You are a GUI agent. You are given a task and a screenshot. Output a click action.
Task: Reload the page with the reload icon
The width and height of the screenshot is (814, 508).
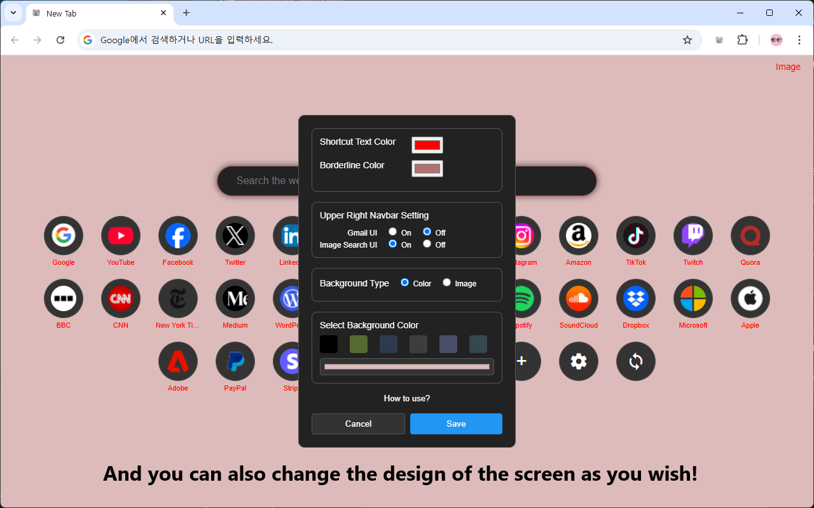coord(60,40)
